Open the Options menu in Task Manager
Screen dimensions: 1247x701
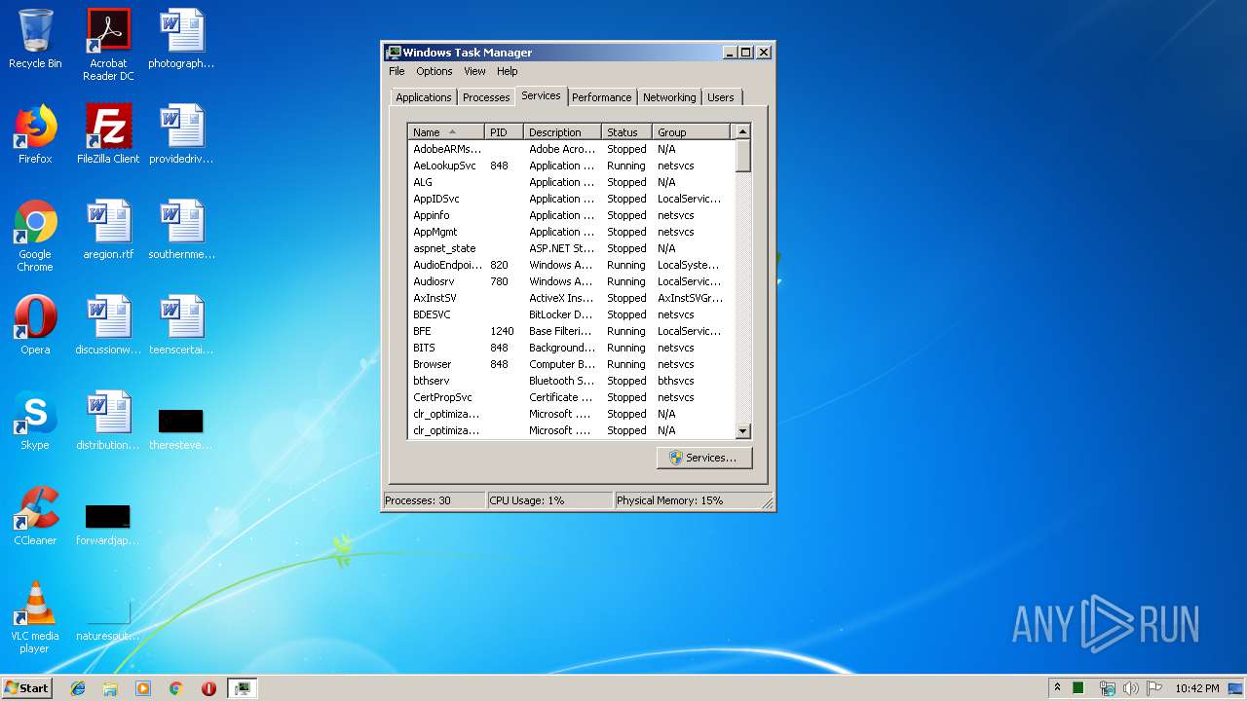435,71
